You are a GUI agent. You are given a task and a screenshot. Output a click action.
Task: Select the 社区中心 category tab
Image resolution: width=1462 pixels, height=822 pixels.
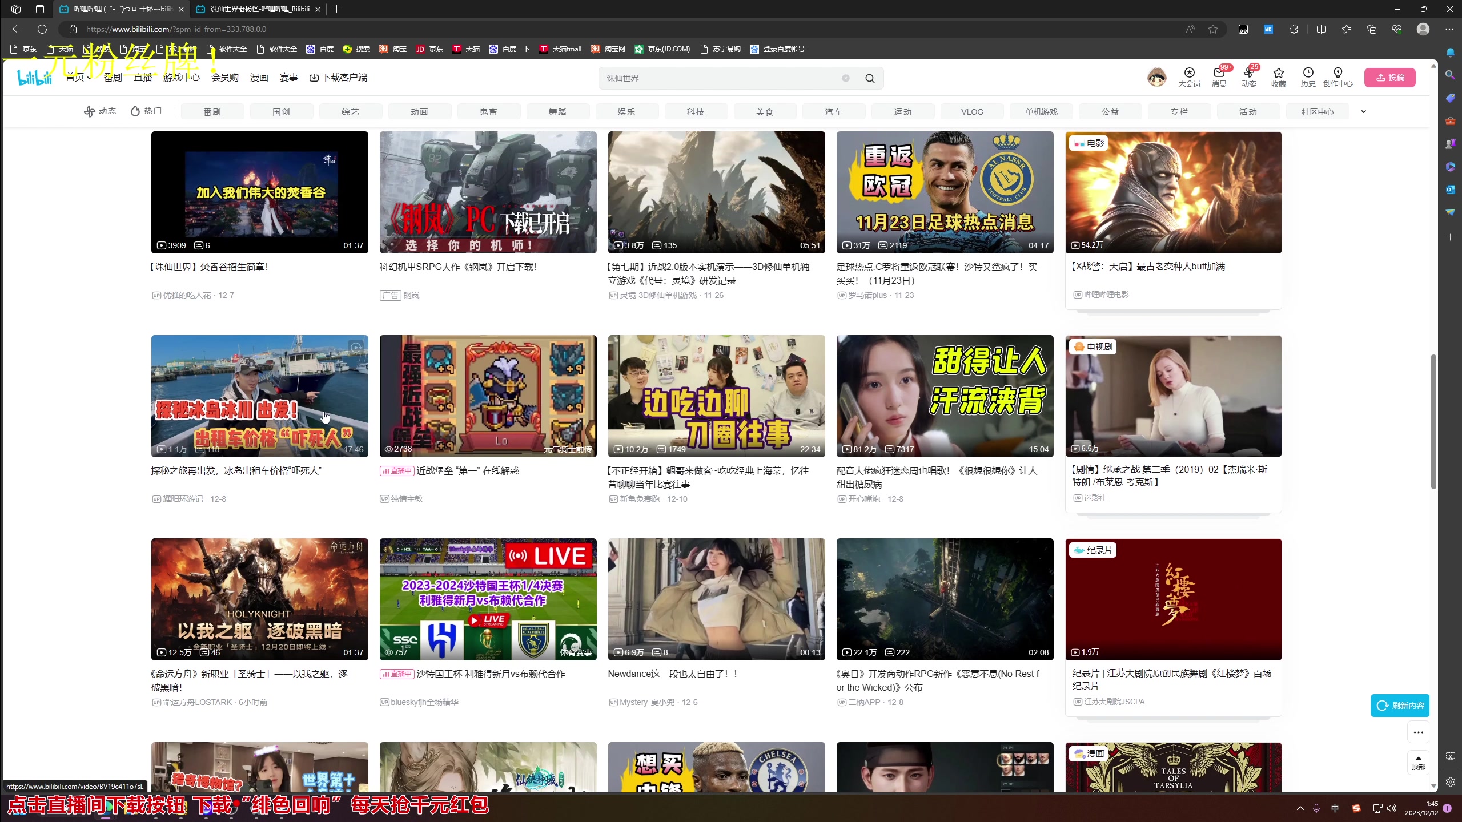click(1318, 112)
